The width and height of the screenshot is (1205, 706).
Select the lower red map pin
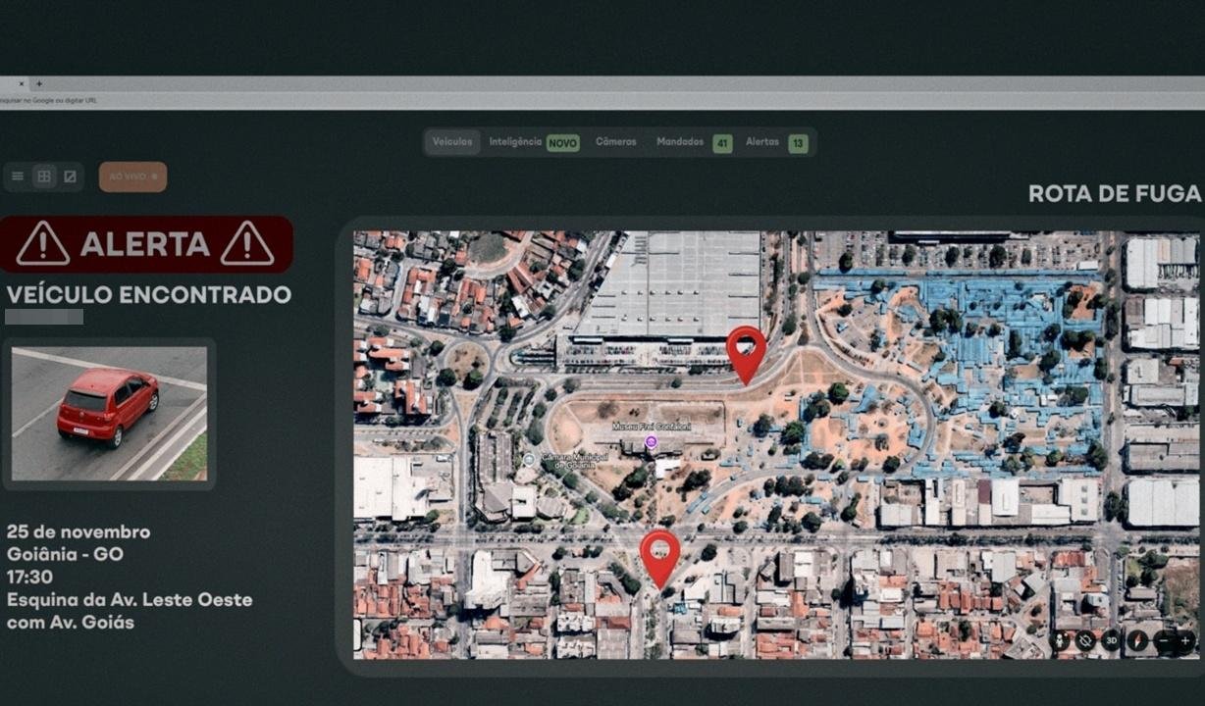[660, 555]
